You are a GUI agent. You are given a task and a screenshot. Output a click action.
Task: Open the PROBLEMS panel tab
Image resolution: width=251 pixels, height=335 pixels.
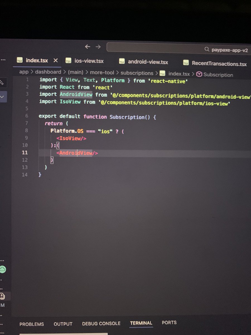[32, 324]
